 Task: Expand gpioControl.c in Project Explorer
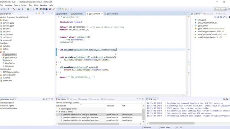(x=1, y=55)
